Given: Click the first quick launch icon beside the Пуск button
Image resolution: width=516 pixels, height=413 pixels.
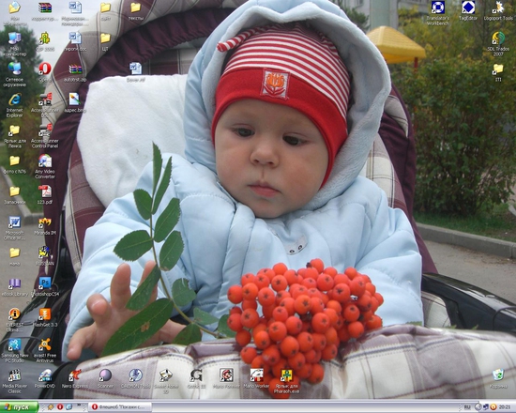Looking at the screenshot, I should click(51, 407).
